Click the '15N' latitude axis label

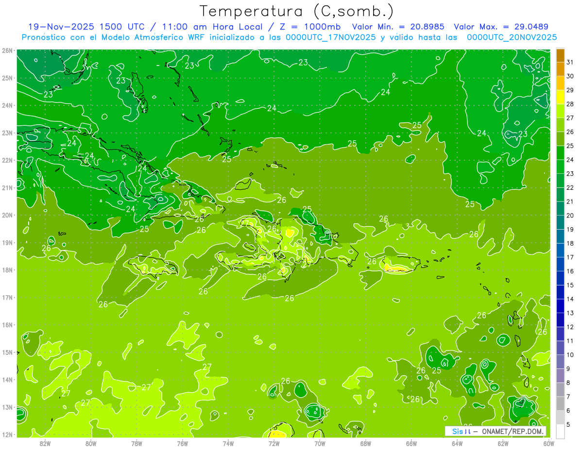click(x=7, y=352)
